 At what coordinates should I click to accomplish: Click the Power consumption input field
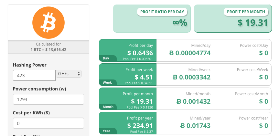pos(48,99)
